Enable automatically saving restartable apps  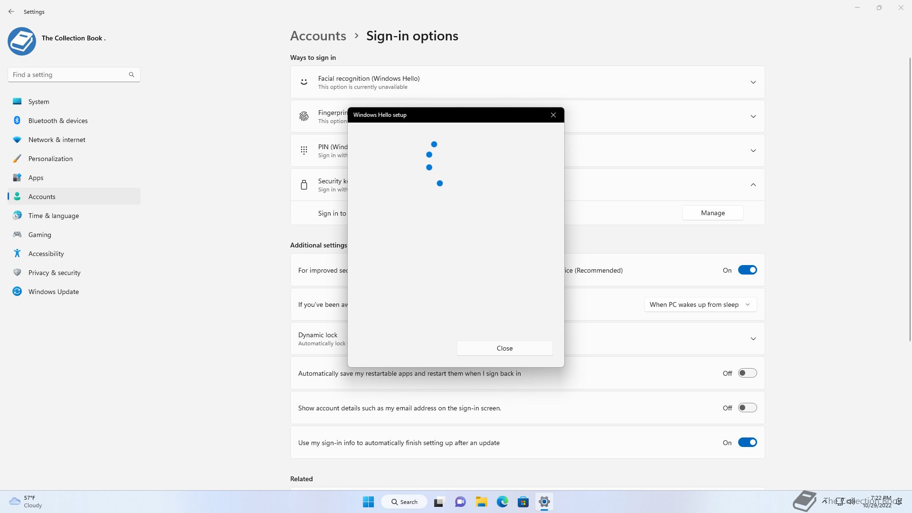click(x=747, y=373)
